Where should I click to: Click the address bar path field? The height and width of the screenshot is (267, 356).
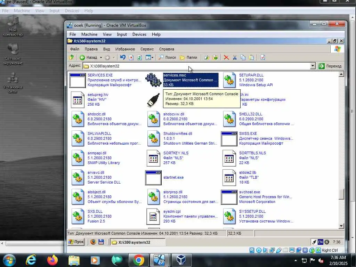[197, 66]
